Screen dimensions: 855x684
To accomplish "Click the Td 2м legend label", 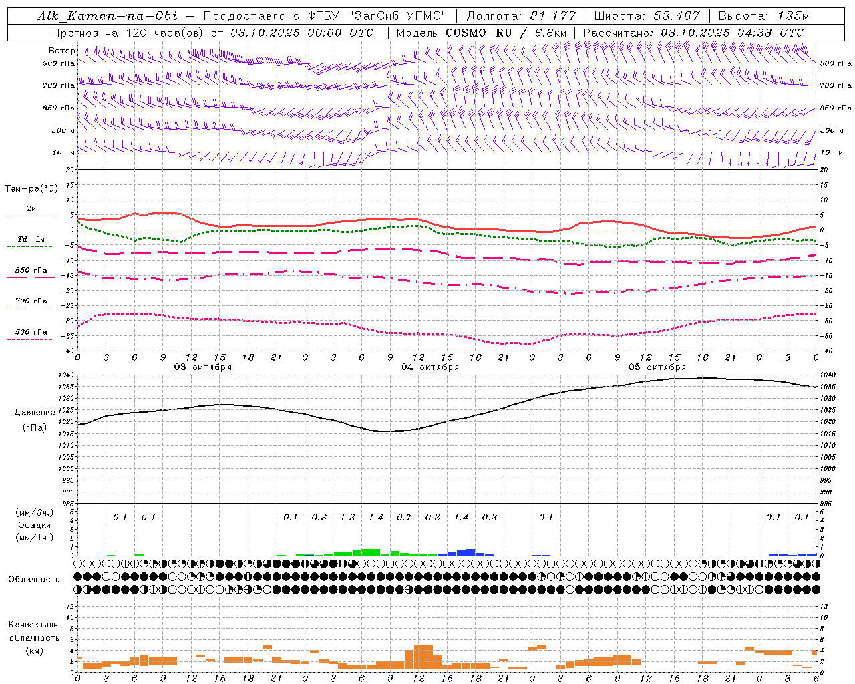I will point(31,239).
